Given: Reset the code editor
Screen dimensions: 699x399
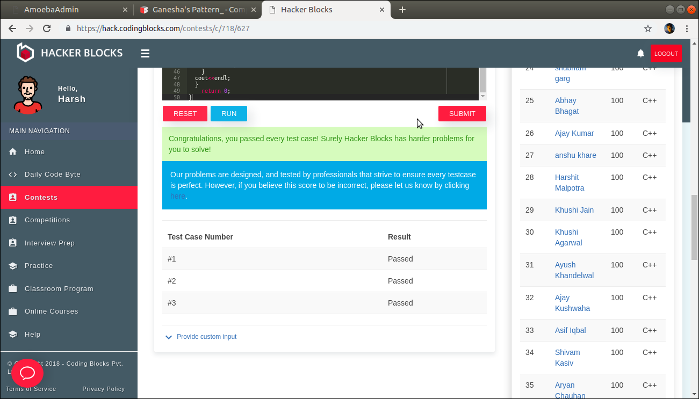Looking at the screenshot, I should pyautogui.click(x=185, y=113).
